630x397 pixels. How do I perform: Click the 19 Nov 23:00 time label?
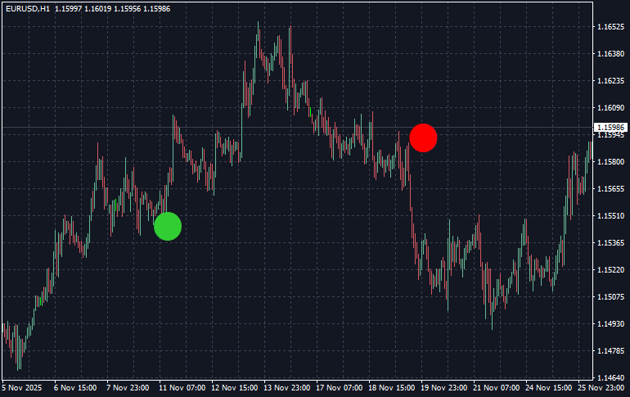click(x=444, y=388)
